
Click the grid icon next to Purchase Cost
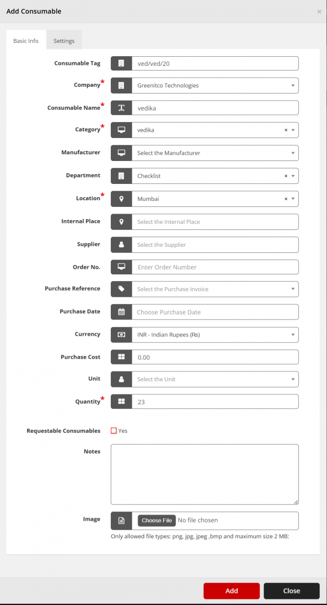pyautogui.click(x=122, y=357)
